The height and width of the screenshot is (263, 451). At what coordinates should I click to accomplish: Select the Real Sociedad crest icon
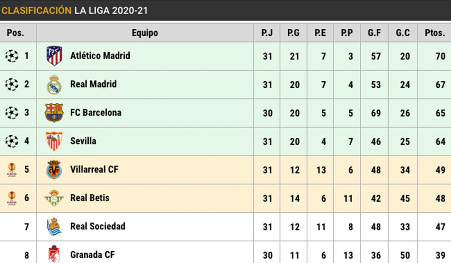[54, 227]
